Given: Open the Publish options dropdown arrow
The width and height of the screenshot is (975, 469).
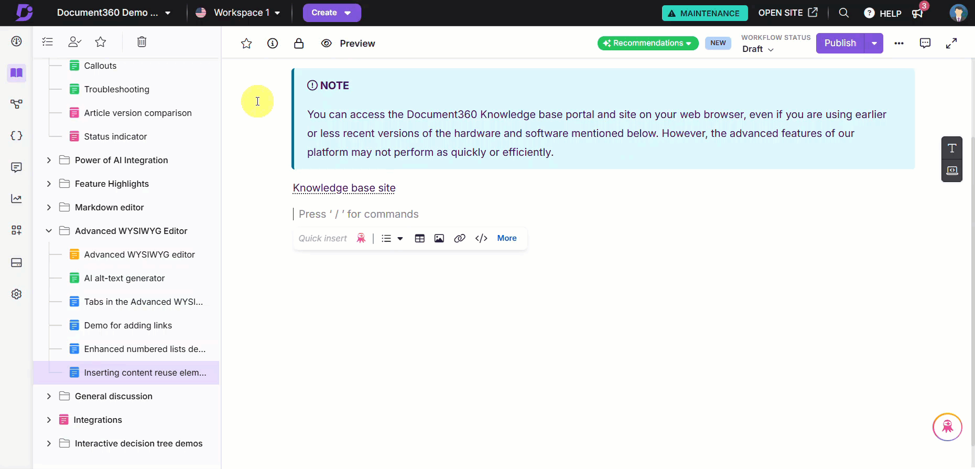Looking at the screenshot, I should tap(874, 43).
